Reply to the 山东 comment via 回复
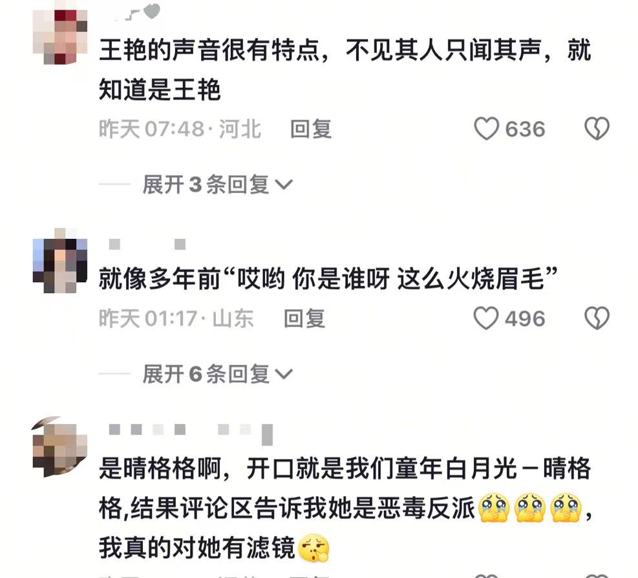638x578 pixels. (x=304, y=318)
